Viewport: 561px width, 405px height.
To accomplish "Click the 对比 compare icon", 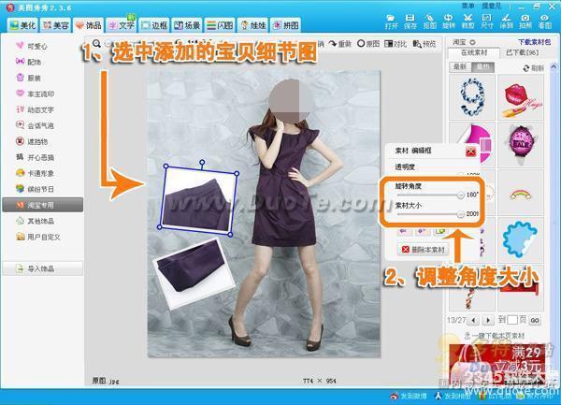I will [396, 44].
